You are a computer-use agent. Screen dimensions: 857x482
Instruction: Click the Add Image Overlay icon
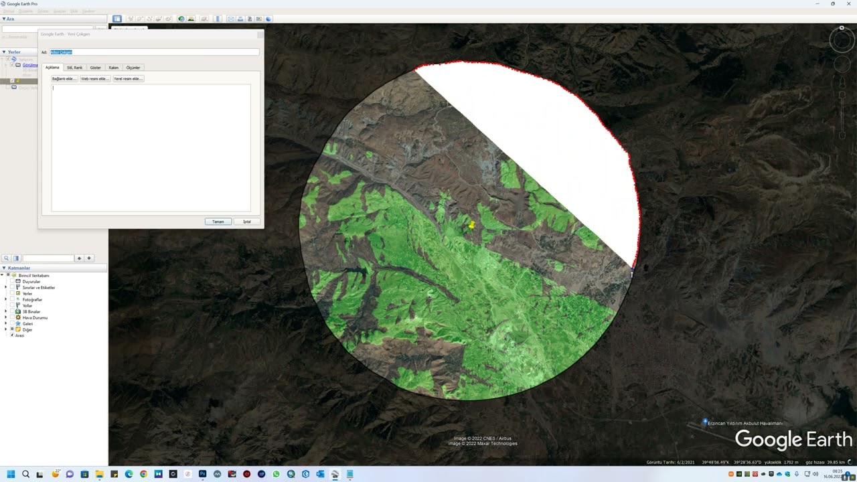[x=159, y=19]
